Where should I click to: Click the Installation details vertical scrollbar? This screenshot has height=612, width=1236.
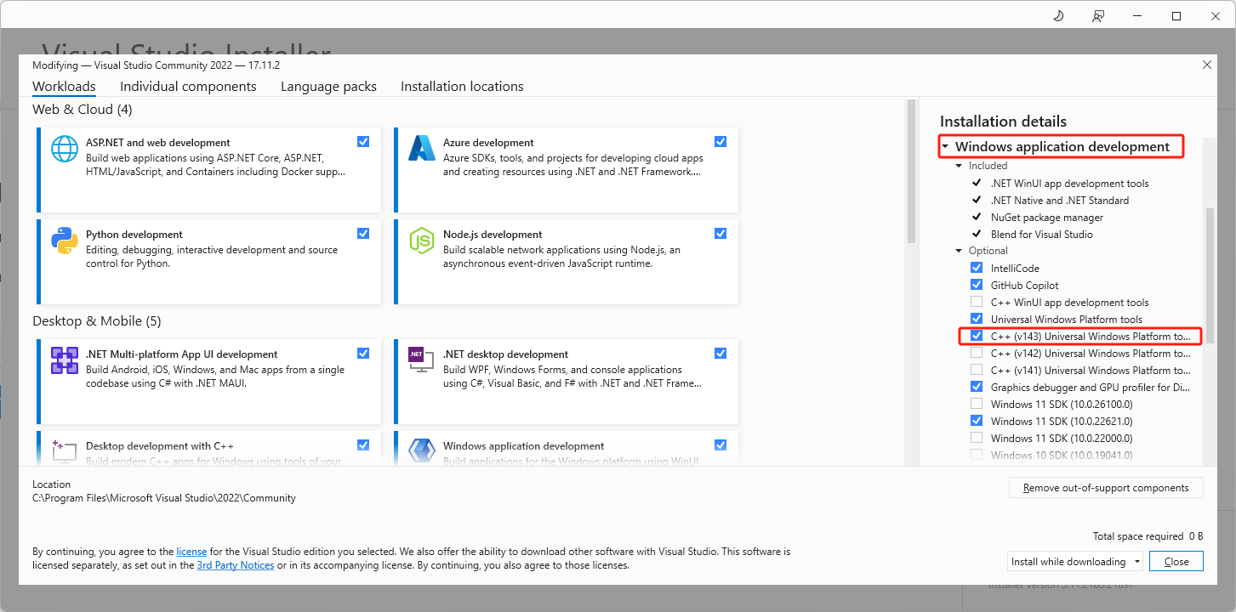1210,276
